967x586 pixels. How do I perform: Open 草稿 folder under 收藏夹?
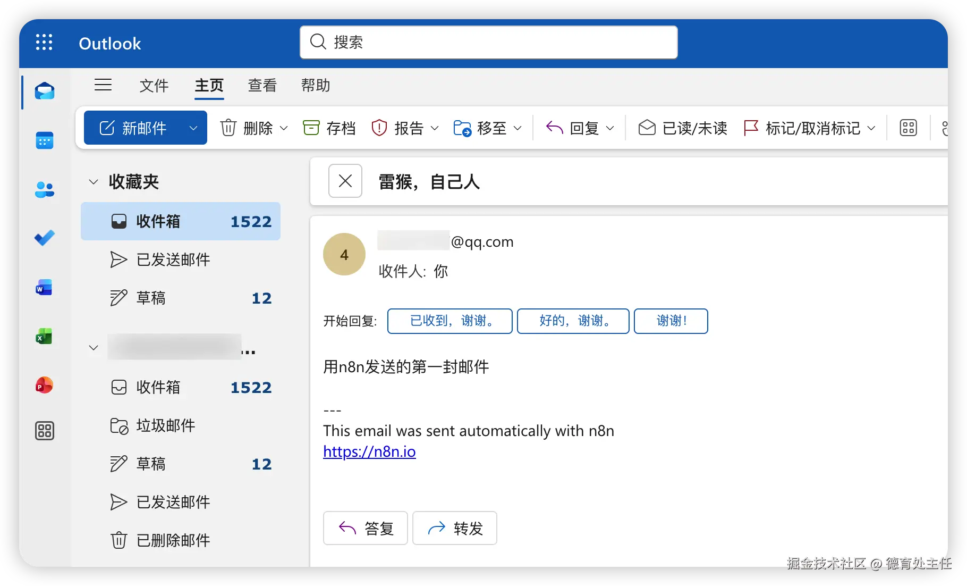click(181, 298)
